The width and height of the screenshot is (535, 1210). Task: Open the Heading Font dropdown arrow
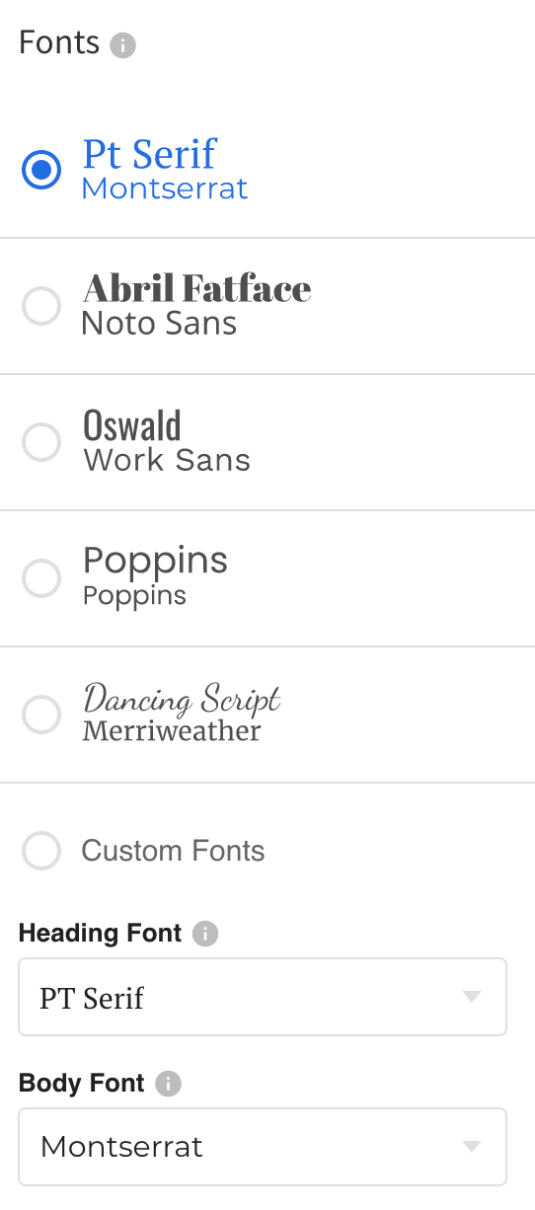(x=472, y=997)
